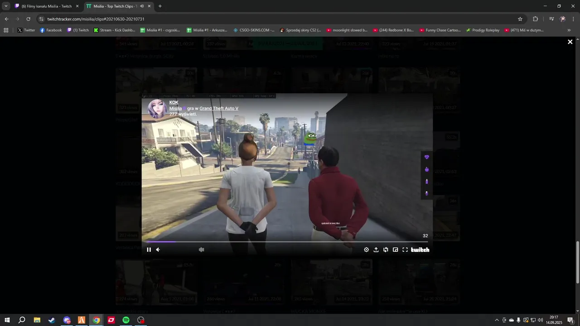Mute the clip volume speaker icon
Viewport: 580px width, 326px height.
158,249
